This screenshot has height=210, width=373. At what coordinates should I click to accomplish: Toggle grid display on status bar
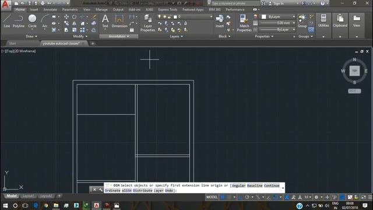[x=223, y=197]
